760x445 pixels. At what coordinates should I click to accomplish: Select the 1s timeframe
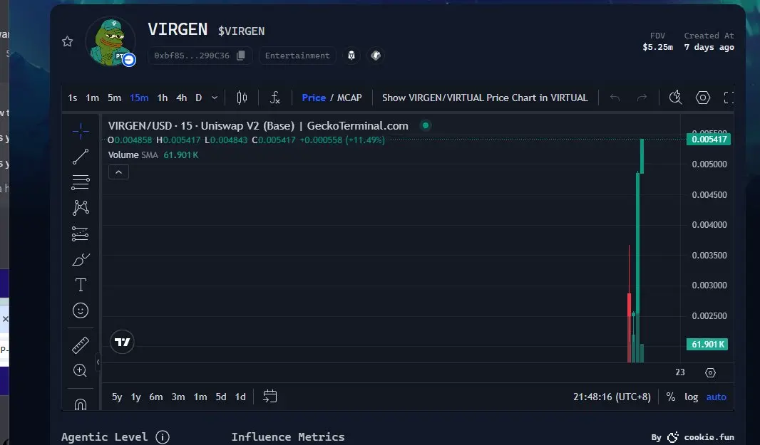click(x=72, y=98)
